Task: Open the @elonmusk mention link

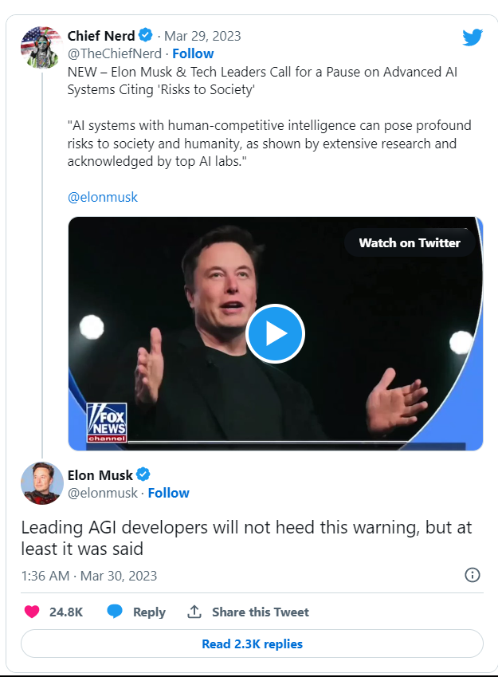Action: point(103,197)
